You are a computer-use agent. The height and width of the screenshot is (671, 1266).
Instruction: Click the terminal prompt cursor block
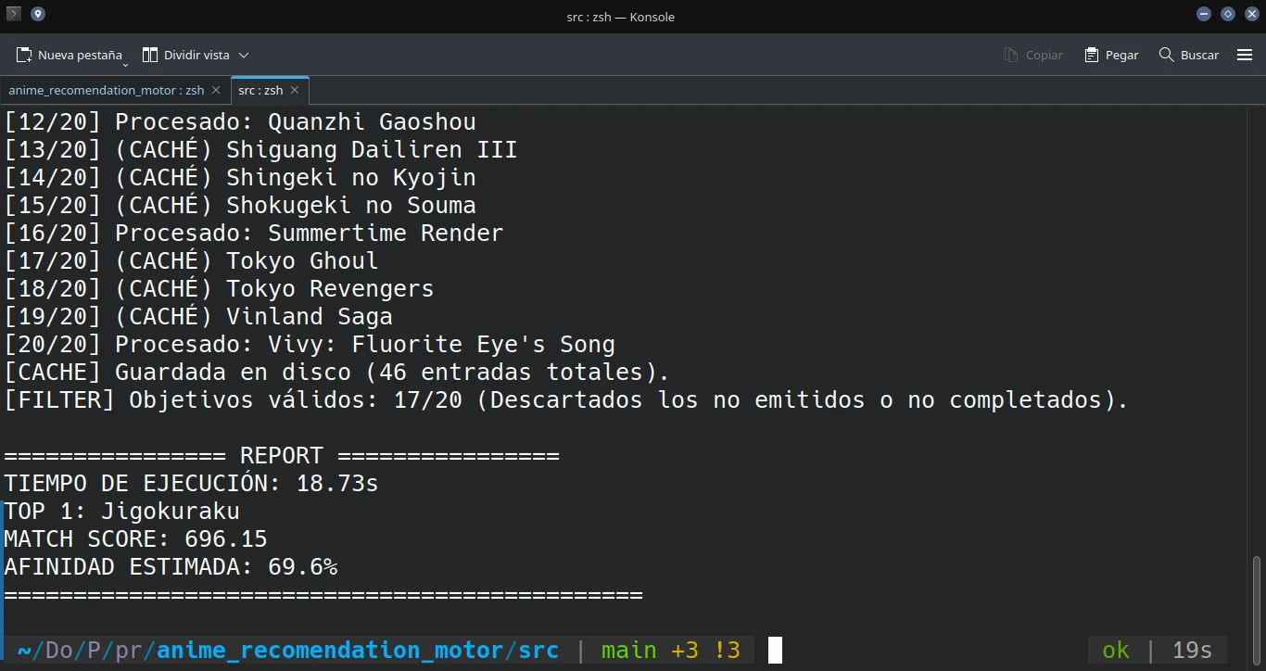tap(775, 650)
